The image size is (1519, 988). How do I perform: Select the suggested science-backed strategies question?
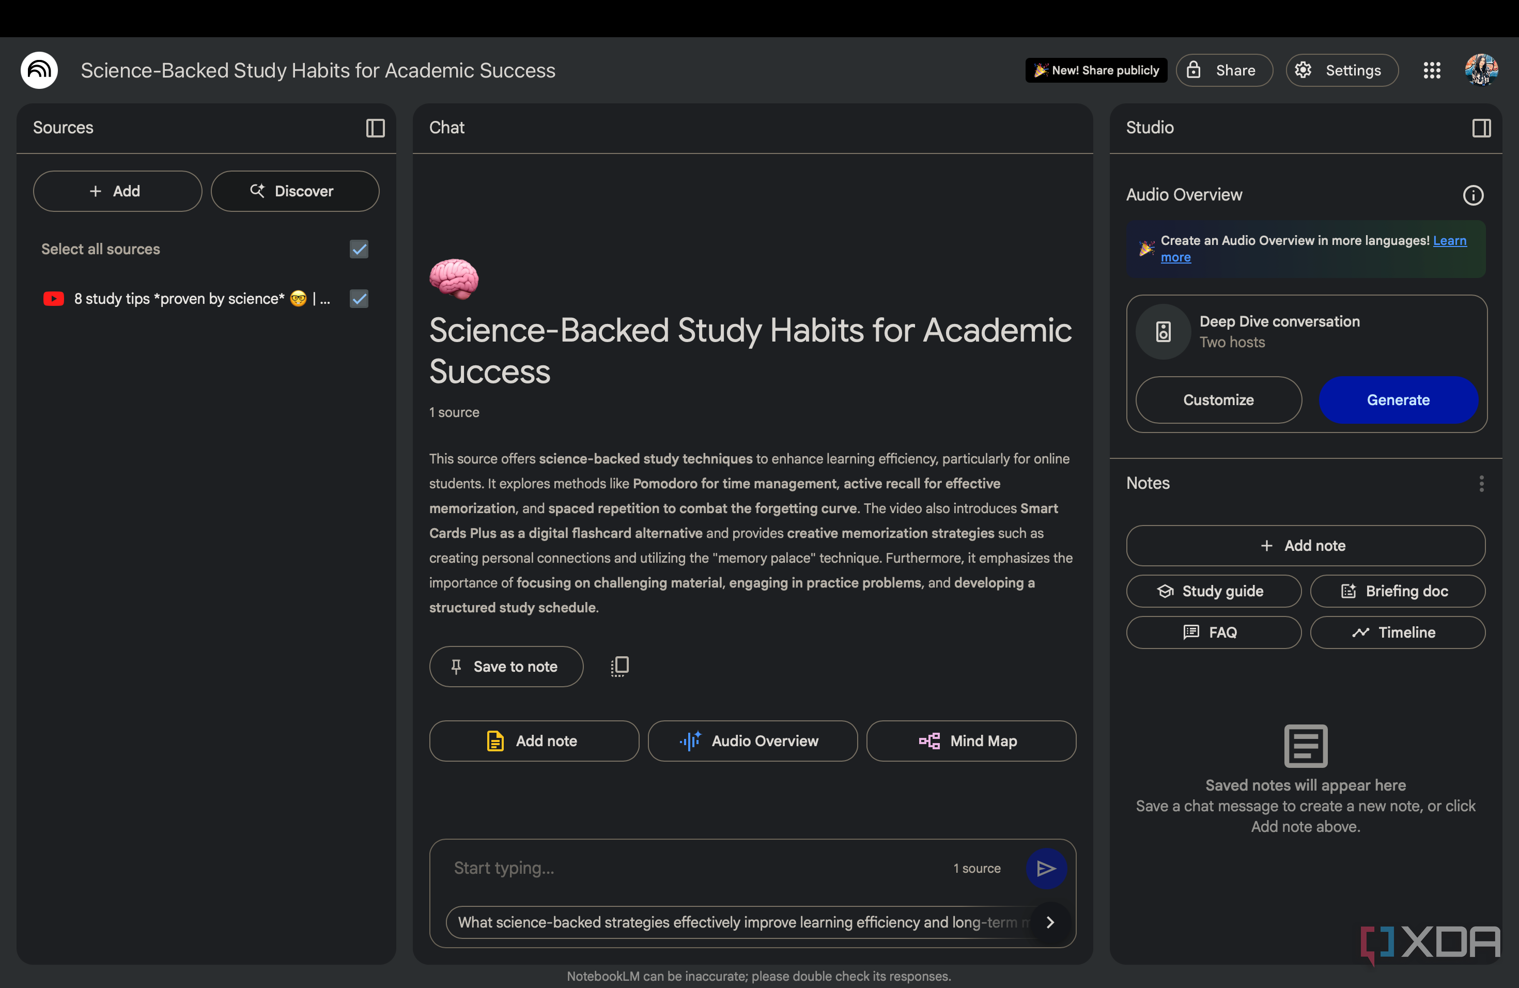click(x=740, y=922)
